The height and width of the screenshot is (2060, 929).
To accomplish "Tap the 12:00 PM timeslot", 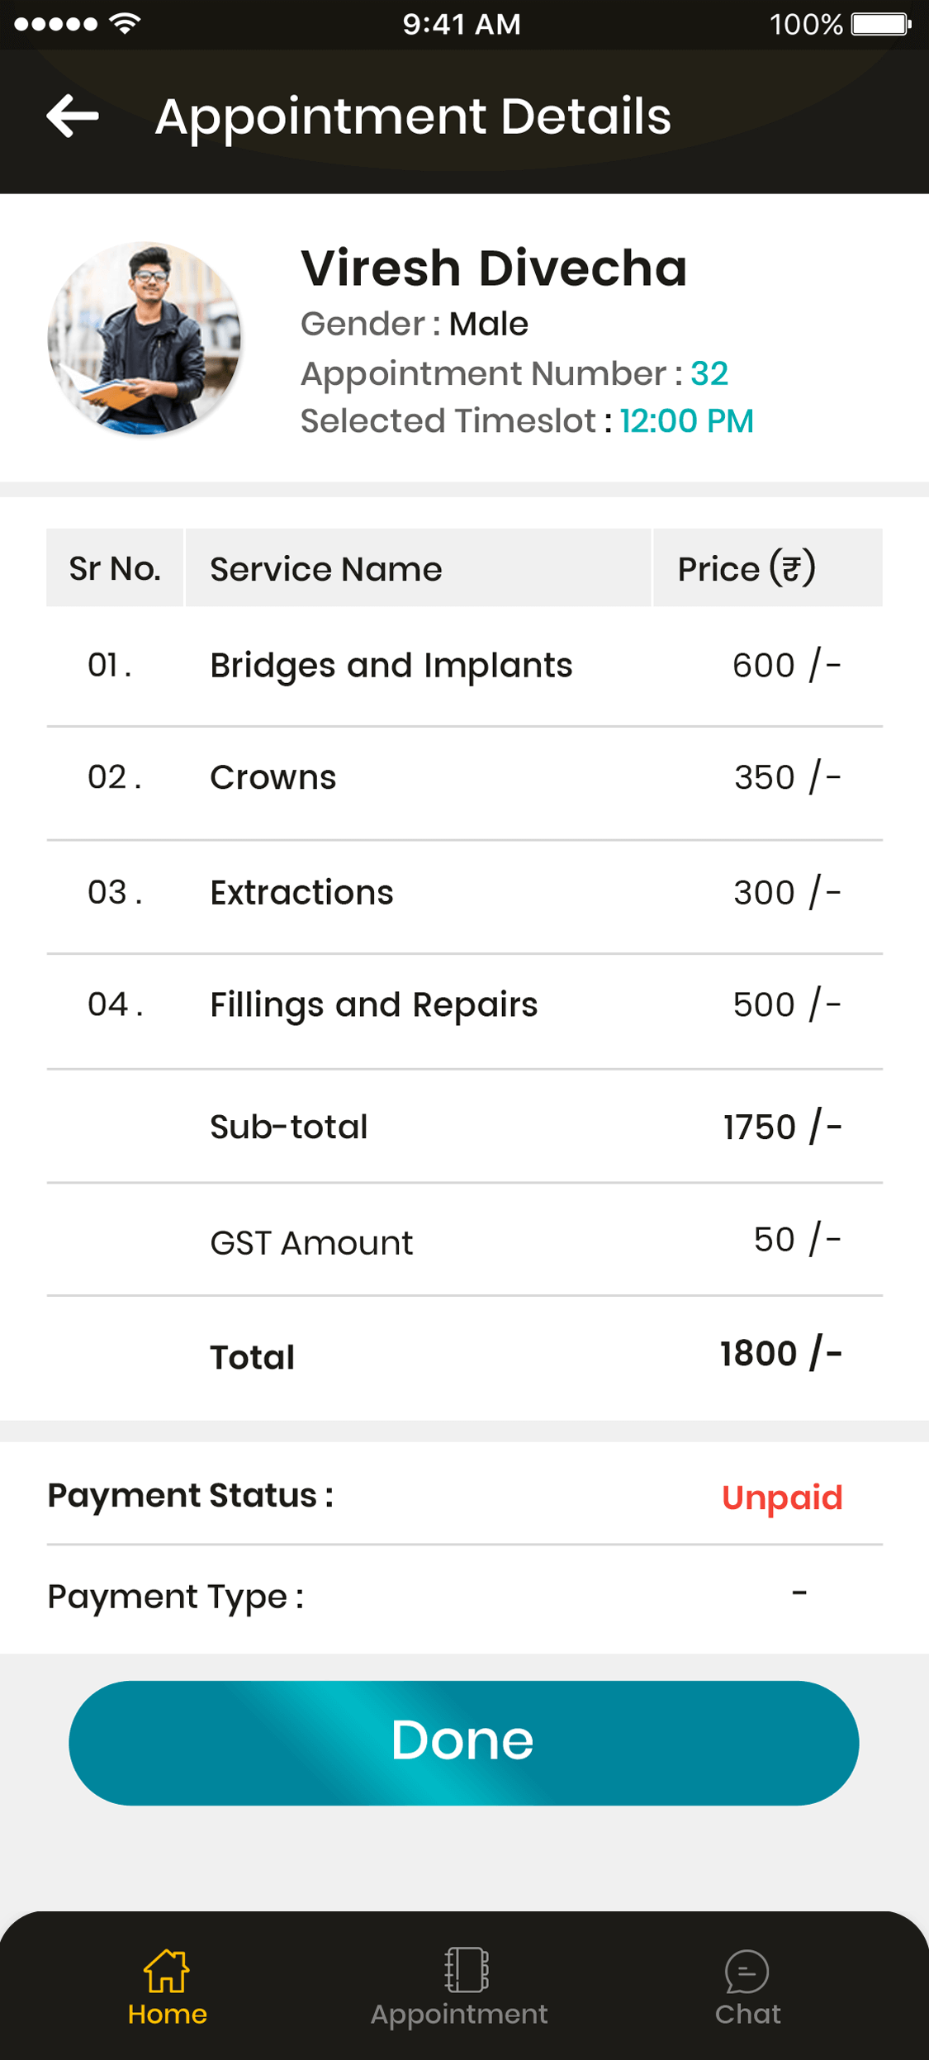I will (686, 421).
